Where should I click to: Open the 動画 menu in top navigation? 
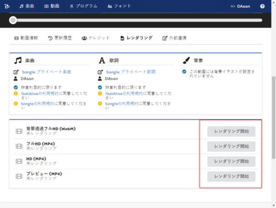(x=51, y=6)
